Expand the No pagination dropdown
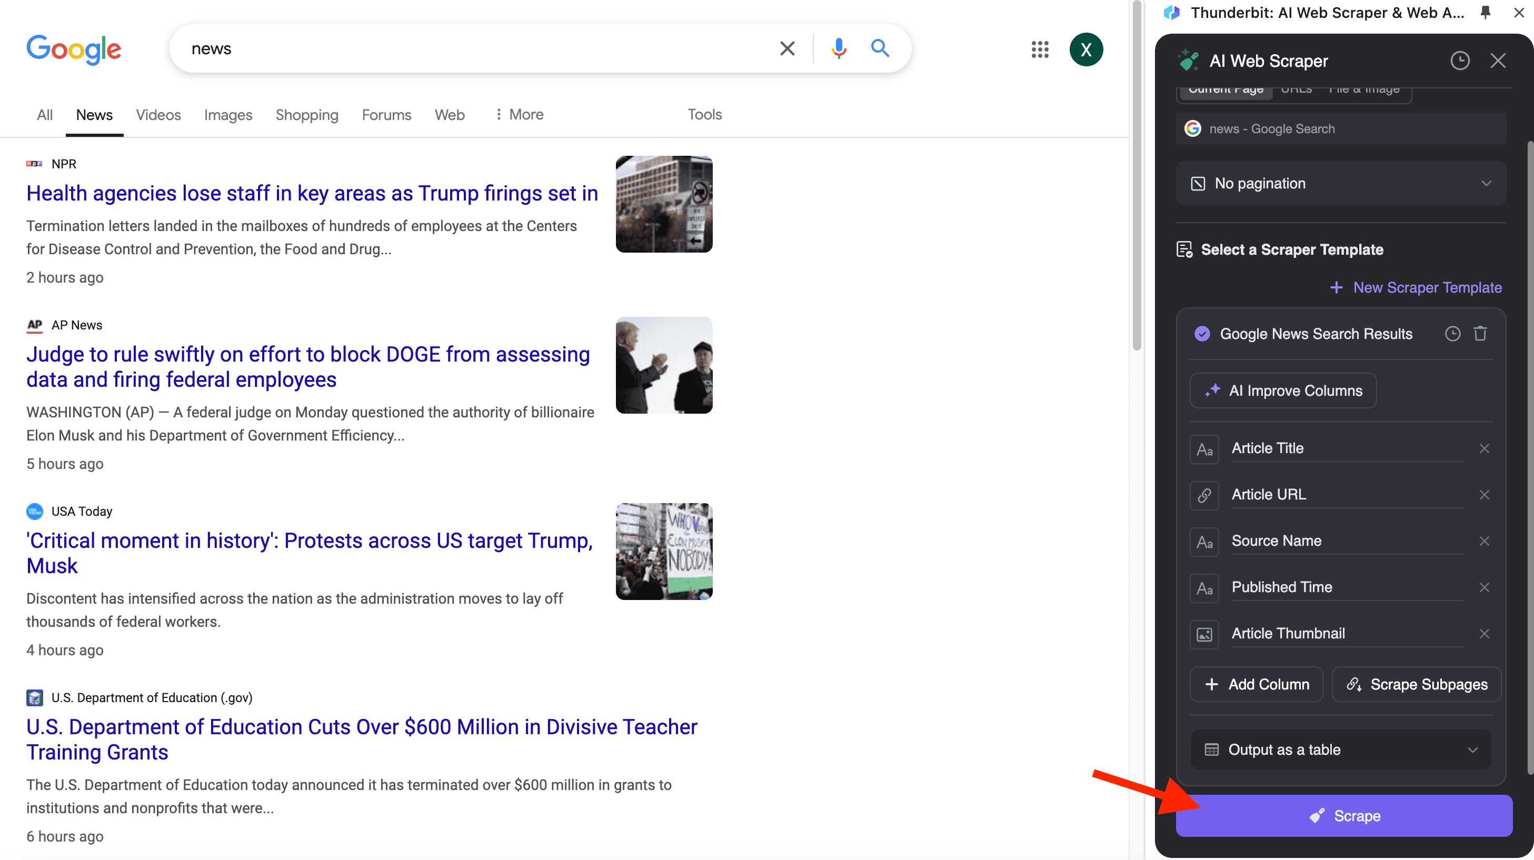1534x860 pixels. click(x=1340, y=184)
